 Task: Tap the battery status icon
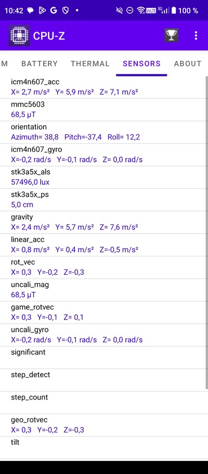click(174, 10)
